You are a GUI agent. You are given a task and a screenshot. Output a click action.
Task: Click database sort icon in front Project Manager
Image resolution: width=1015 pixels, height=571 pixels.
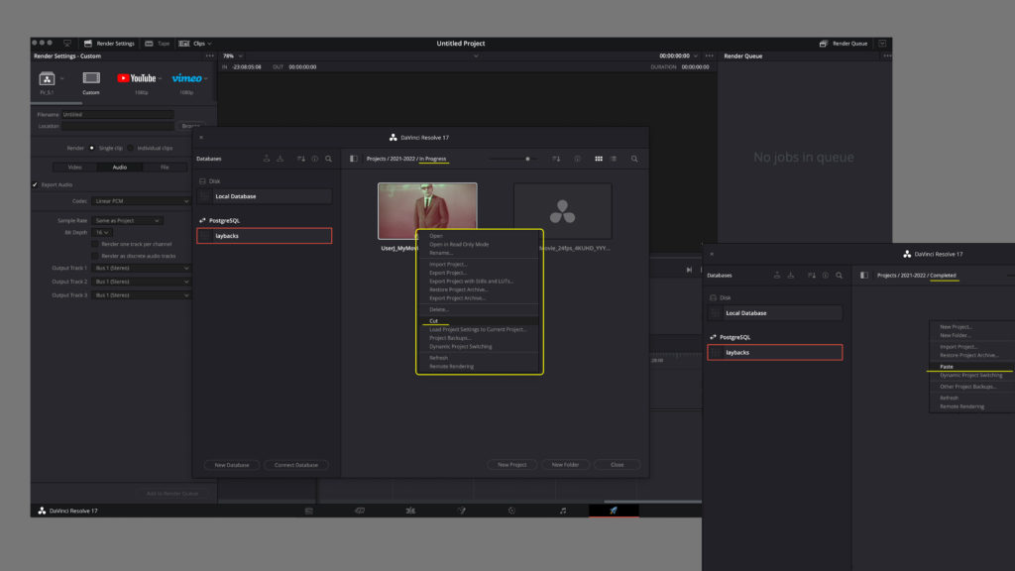click(x=301, y=159)
